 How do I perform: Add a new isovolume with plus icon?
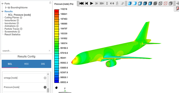[x=18, y=23]
